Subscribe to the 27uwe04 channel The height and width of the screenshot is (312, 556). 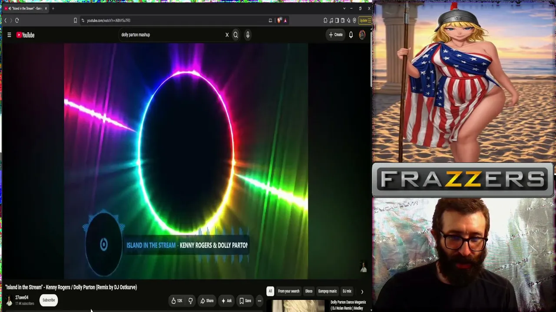pyautogui.click(x=49, y=300)
